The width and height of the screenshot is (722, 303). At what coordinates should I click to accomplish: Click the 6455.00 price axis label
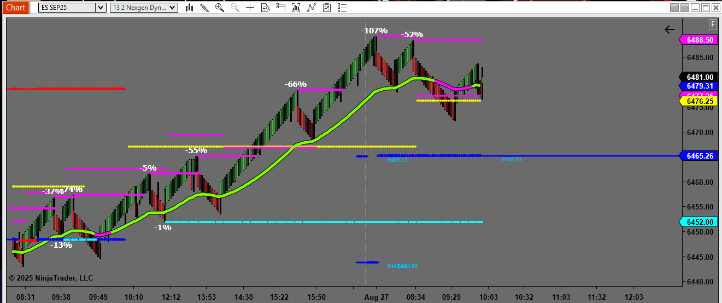point(700,207)
